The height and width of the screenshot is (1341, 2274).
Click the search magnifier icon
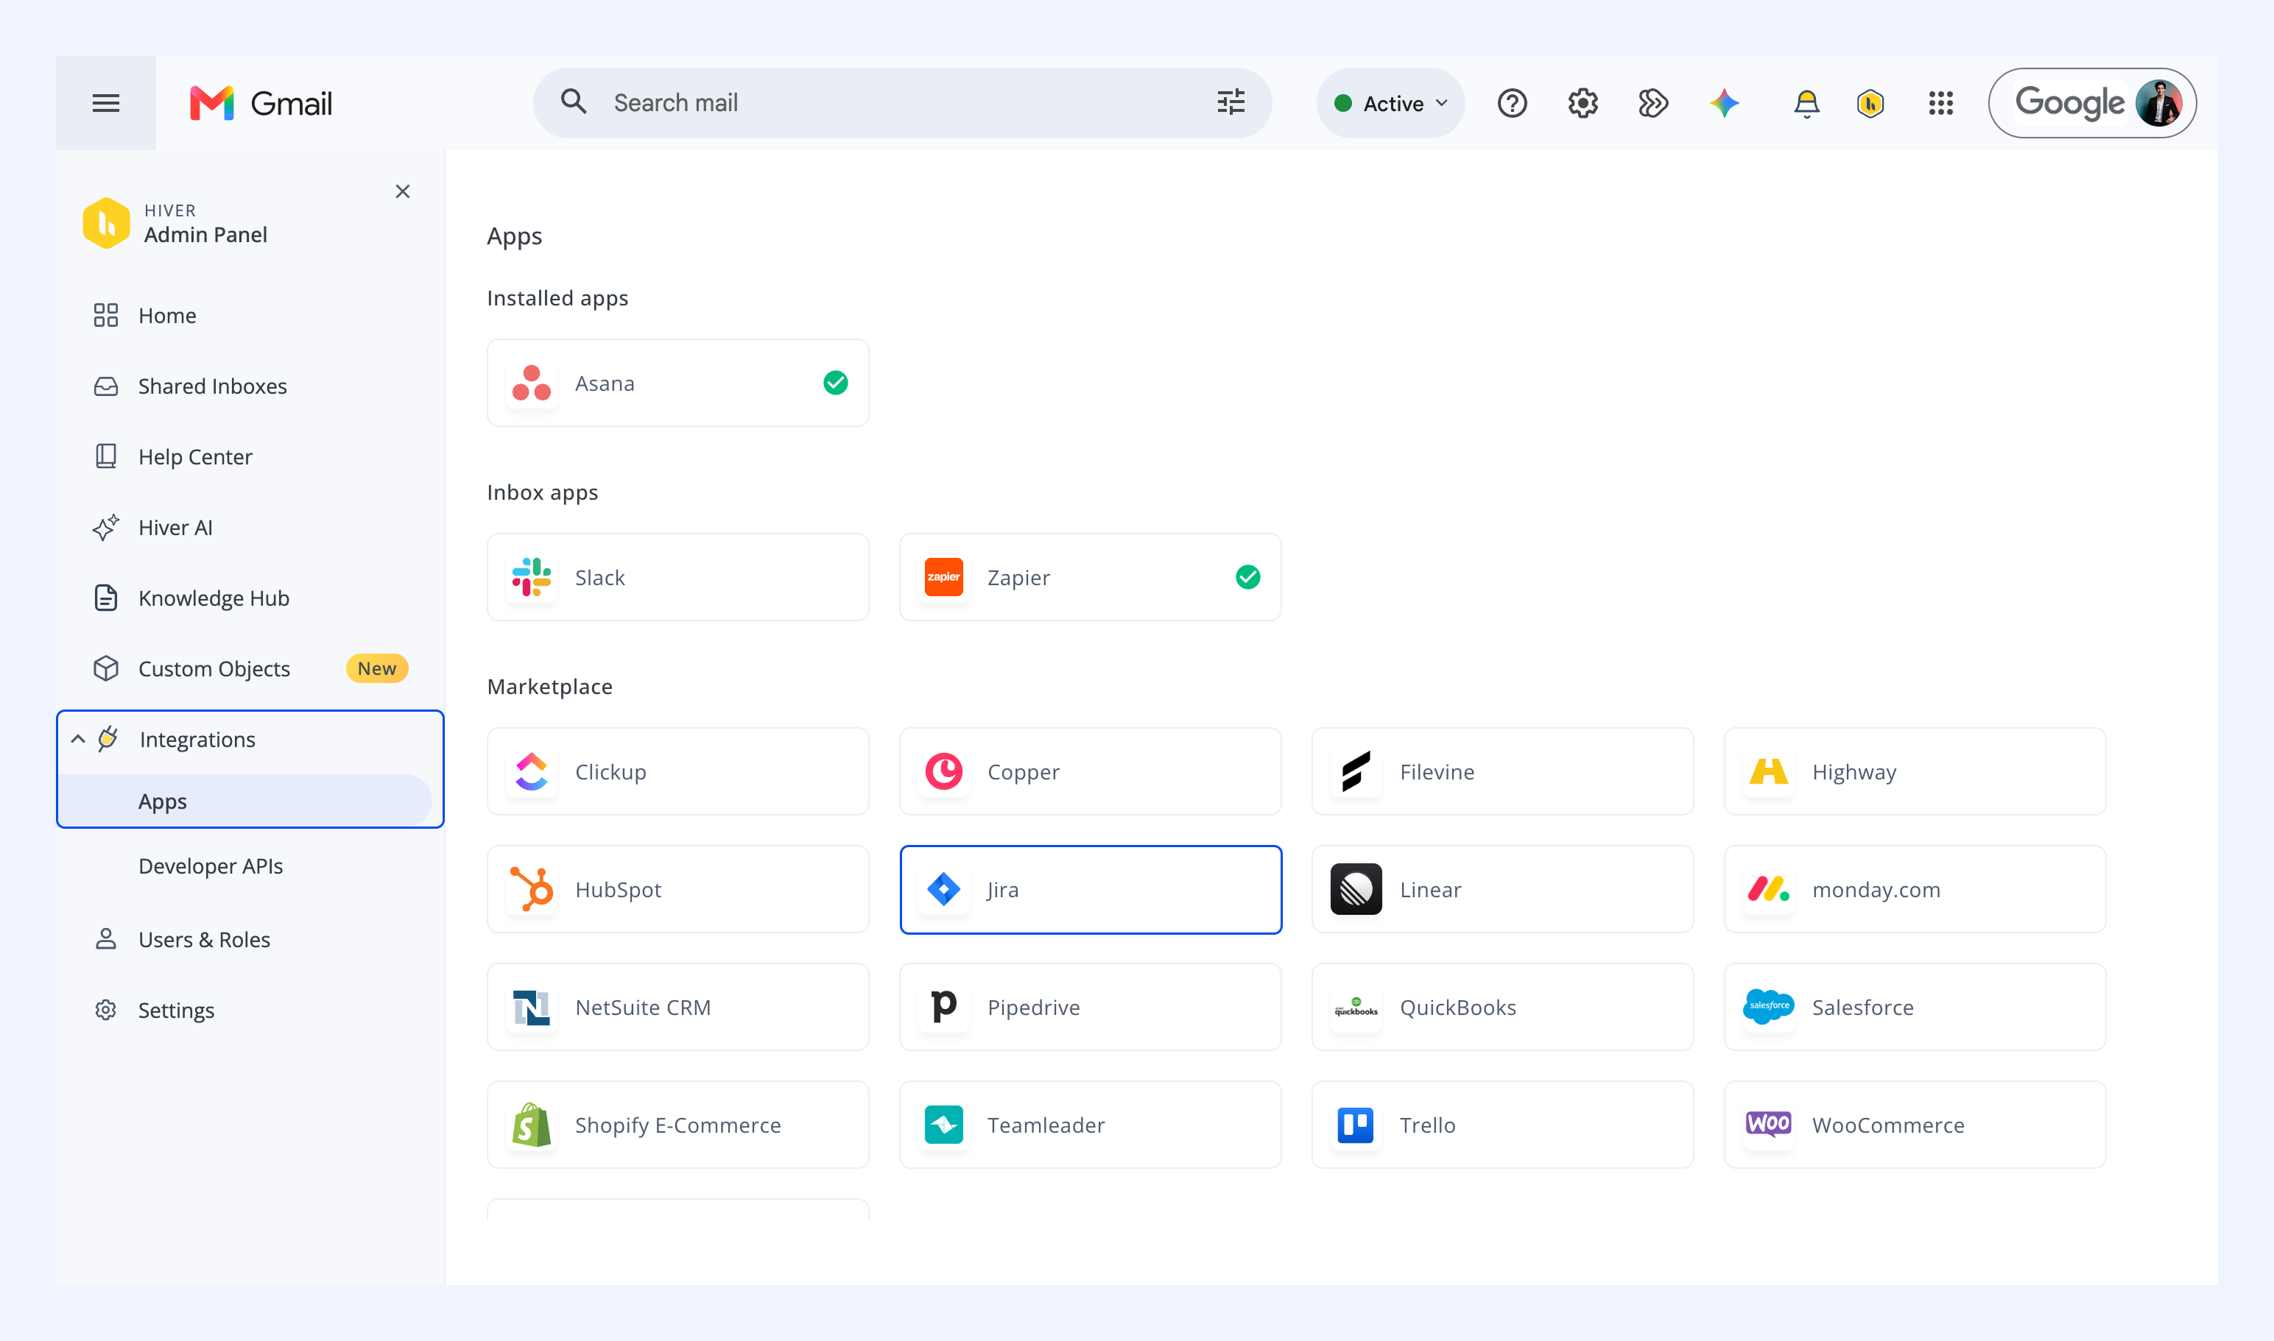click(573, 102)
